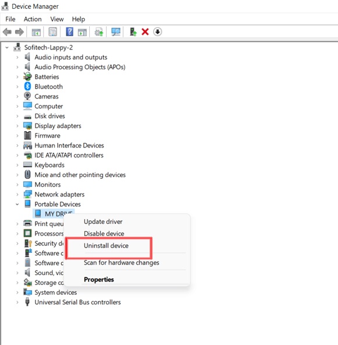Click the Forward arrow toolbar icon
The height and width of the screenshot is (345, 338).
coord(19,32)
